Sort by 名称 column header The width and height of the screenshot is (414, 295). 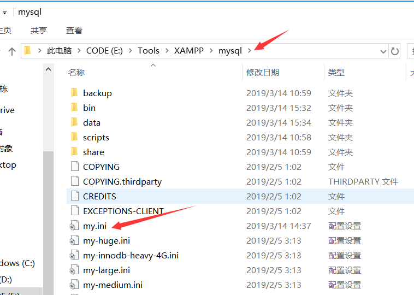76,72
